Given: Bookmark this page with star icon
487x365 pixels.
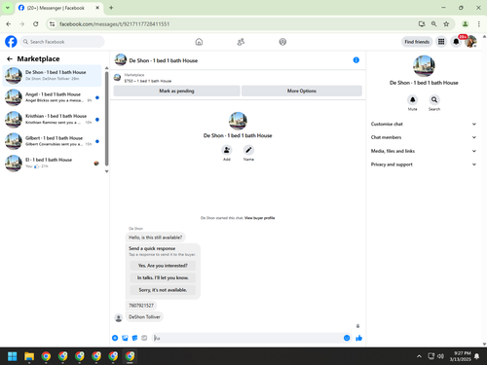Looking at the screenshot, I should (446, 24).
